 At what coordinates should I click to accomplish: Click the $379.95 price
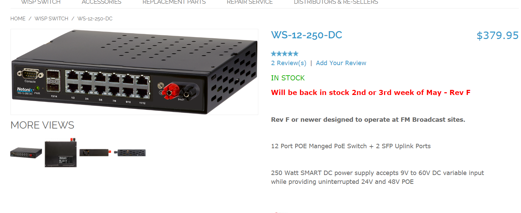tap(498, 36)
